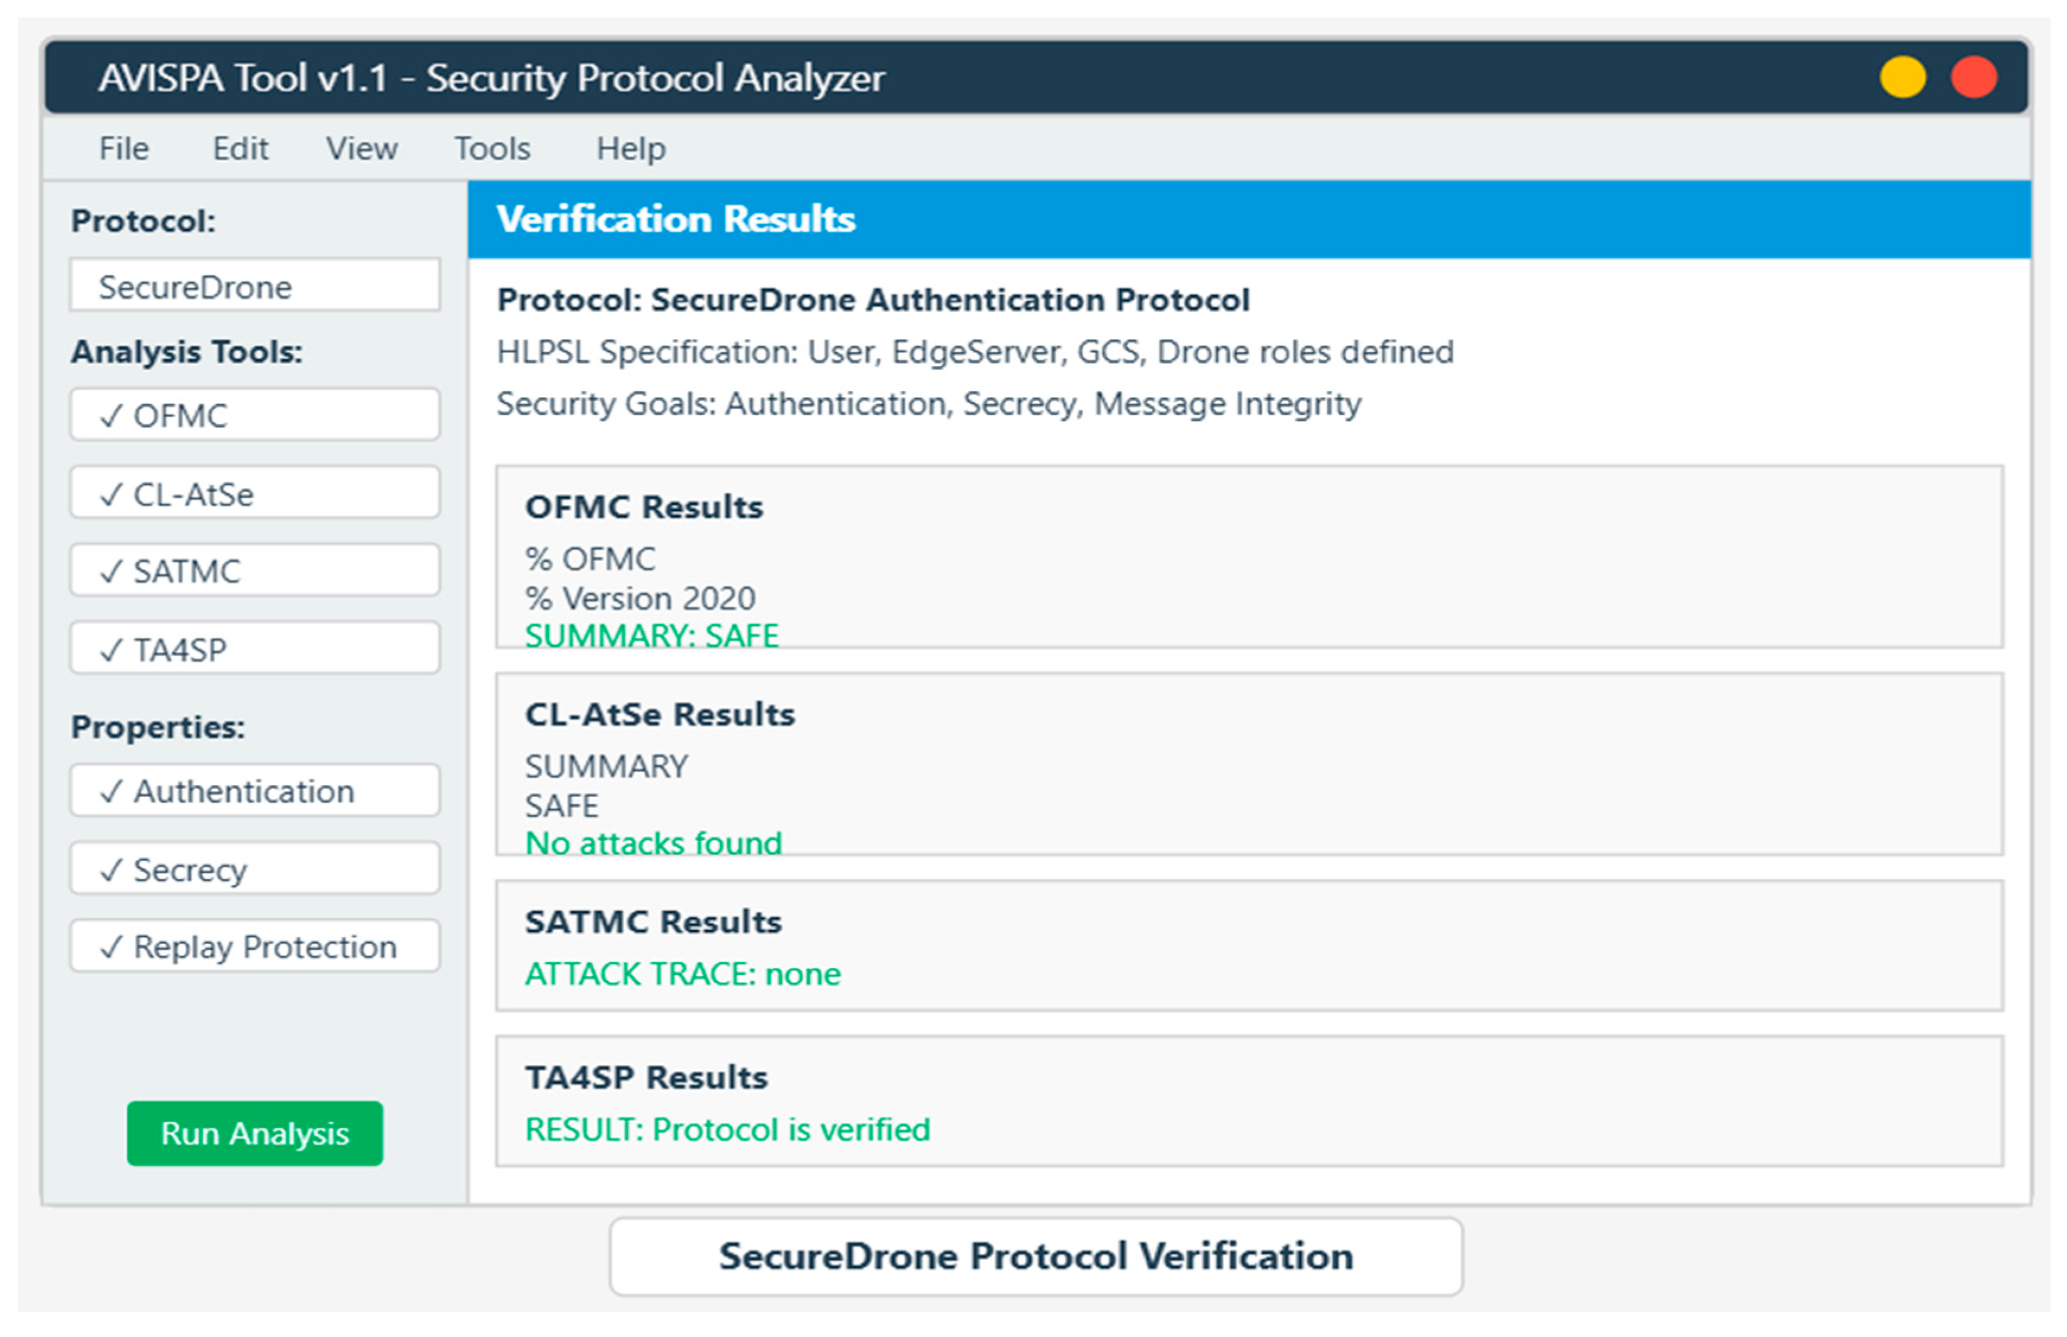Click the red close circle
Image resolution: width=2067 pixels, height=1337 pixels.
(1973, 77)
